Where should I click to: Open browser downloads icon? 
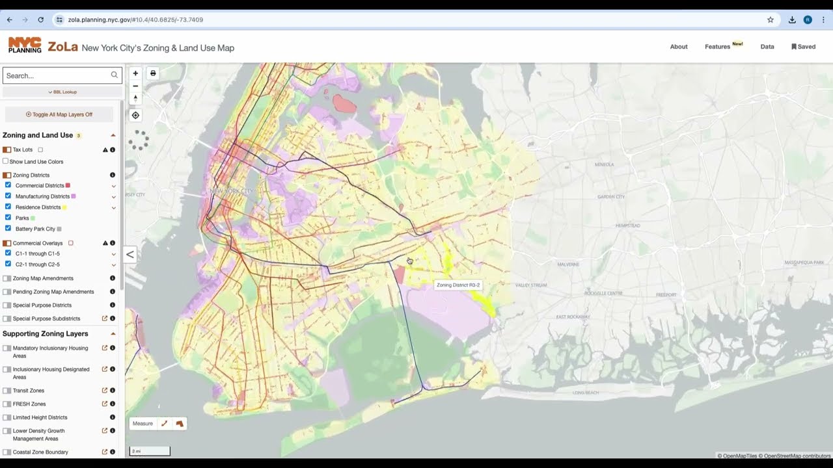[x=792, y=19]
